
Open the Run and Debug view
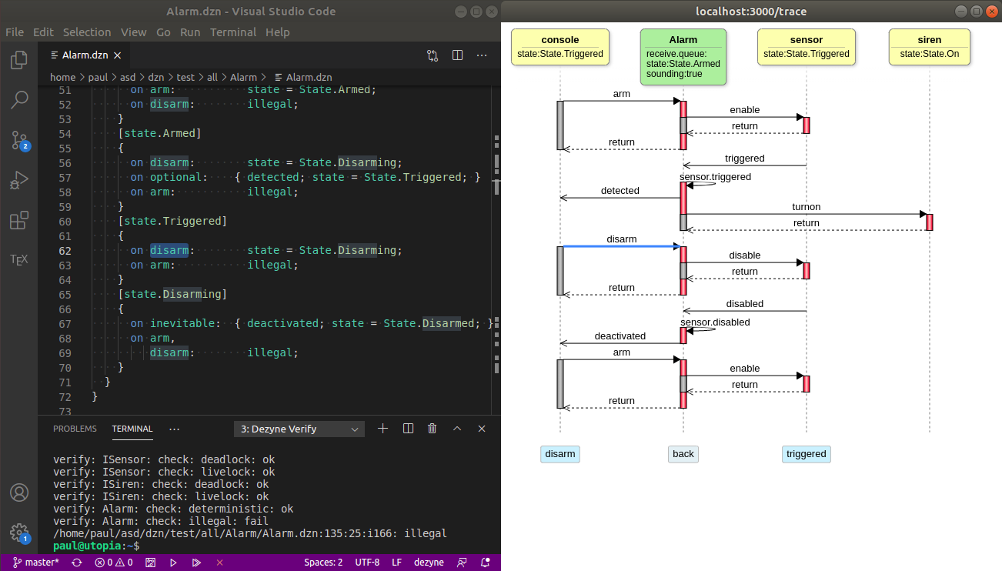19,181
